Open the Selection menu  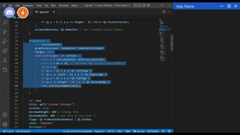pyautogui.click(x=28, y=5)
